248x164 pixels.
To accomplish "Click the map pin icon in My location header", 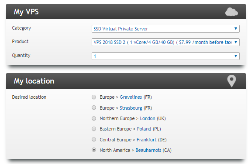I will tap(231, 81).
